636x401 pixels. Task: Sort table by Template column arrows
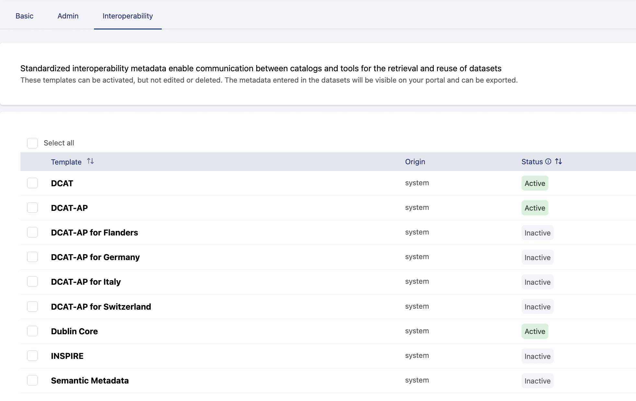pyautogui.click(x=90, y=161)
